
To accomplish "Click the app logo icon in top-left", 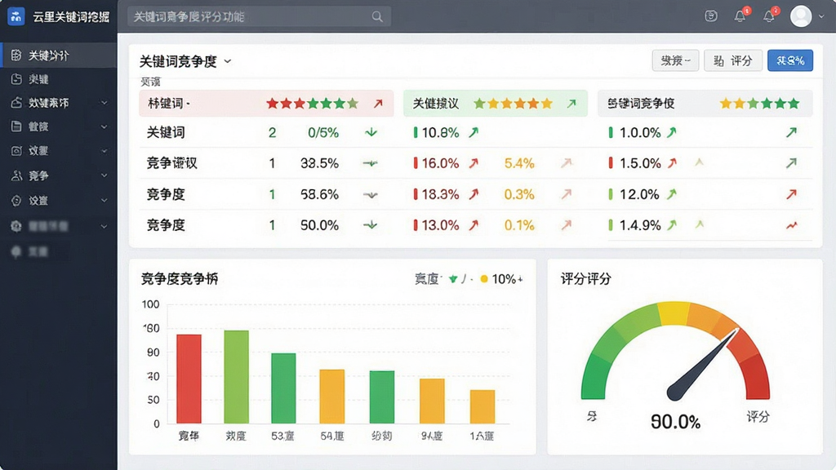I will (x=16, y=16).
